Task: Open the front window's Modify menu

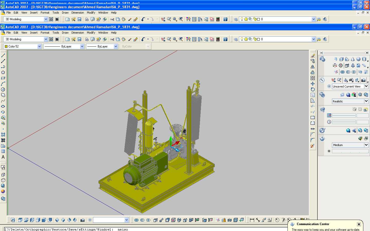Action: pos(91,33)
